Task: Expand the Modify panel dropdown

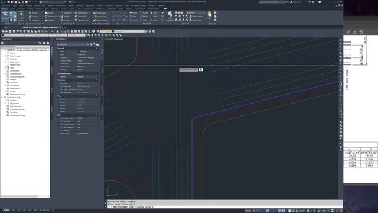Action: (146, 24)
